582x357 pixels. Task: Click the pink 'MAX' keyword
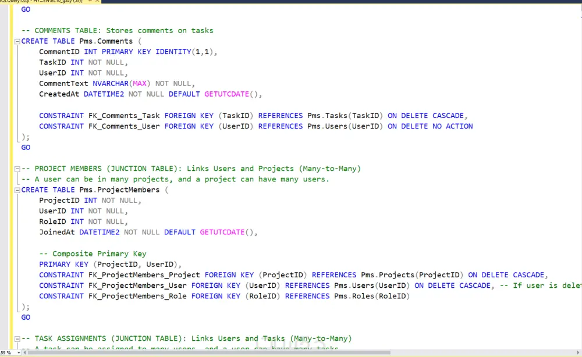[x=140, y=84]
